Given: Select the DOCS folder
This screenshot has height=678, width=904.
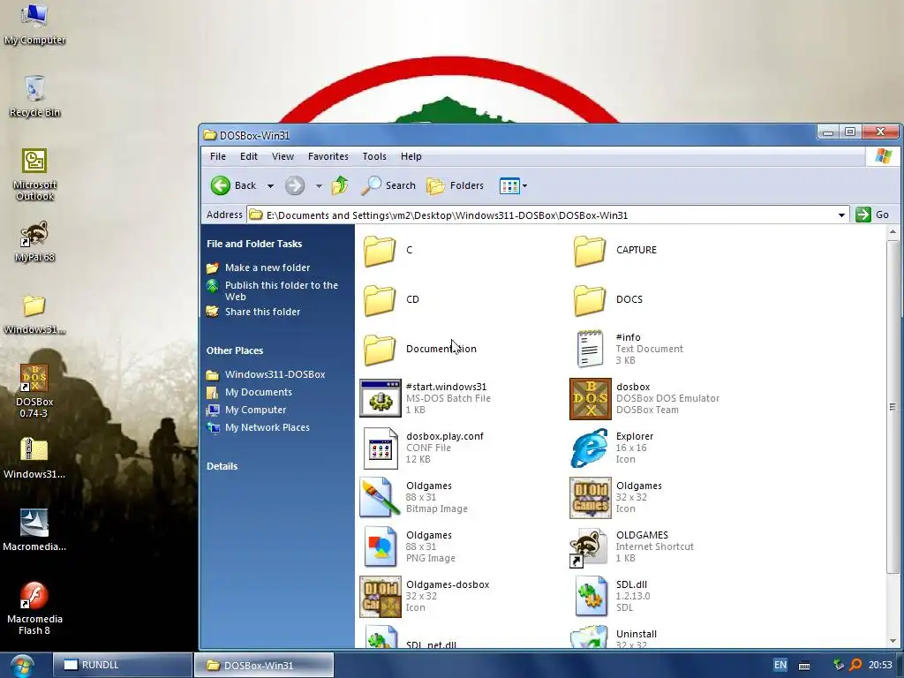Looking at the screenshot, I should 607,300.
